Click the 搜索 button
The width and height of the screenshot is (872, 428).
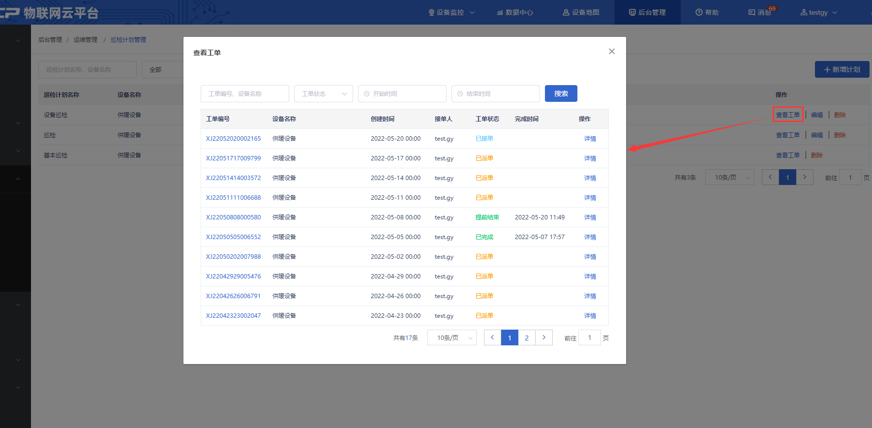pyautogui.click(x=561, y=93)
